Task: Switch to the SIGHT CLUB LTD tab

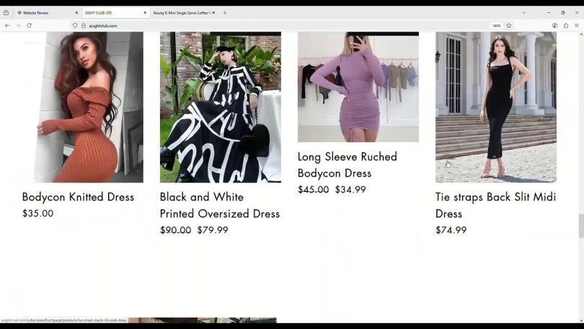Action: tap(115, 13)
